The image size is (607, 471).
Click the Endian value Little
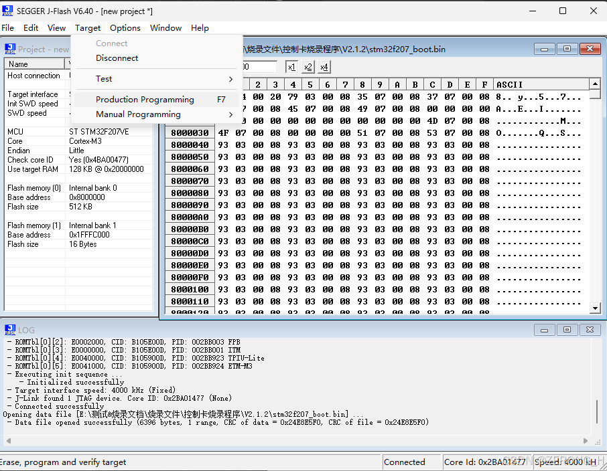(76, 151)
